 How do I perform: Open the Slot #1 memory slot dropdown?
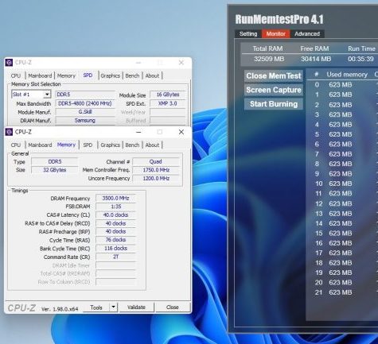point(47,95)
